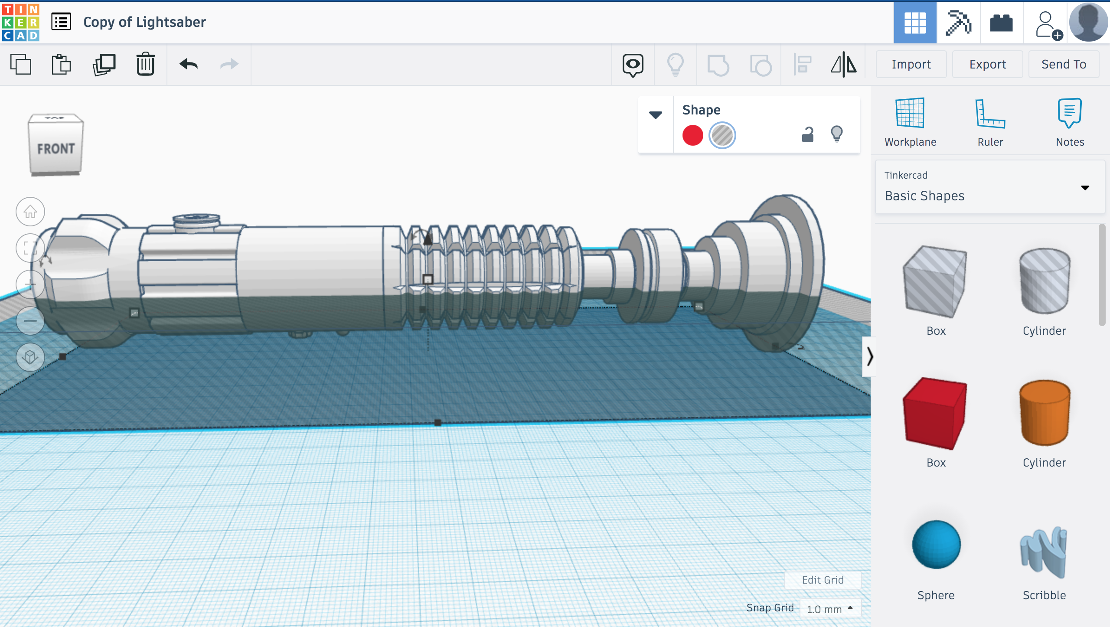Screen dimensions: 1110x627
Task: Collapse the Shape inspector panel arrow
Action: (x=656, y=115)
